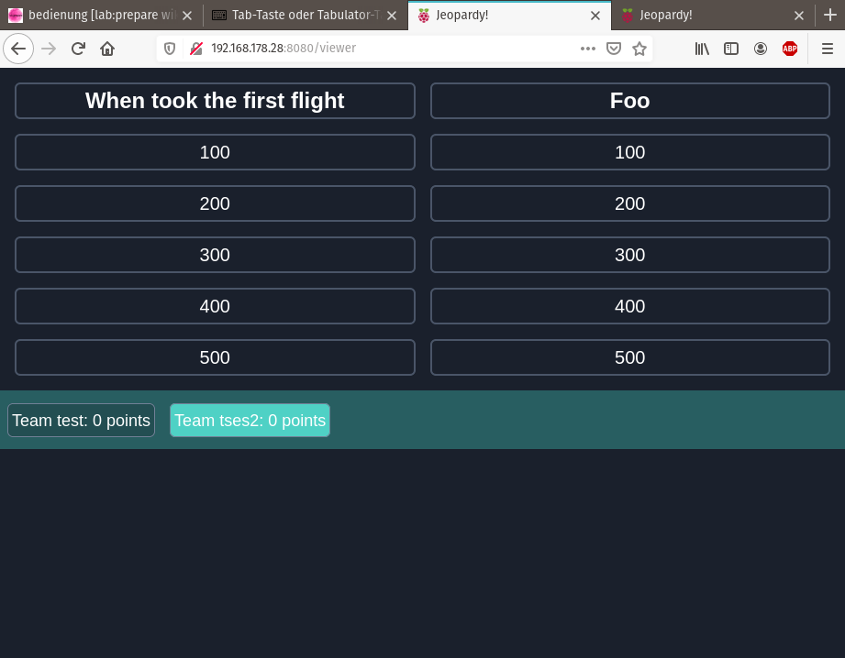Open the Firefox hamburger menu
This screenshot has width=845, height=658.
pos(828,49)
